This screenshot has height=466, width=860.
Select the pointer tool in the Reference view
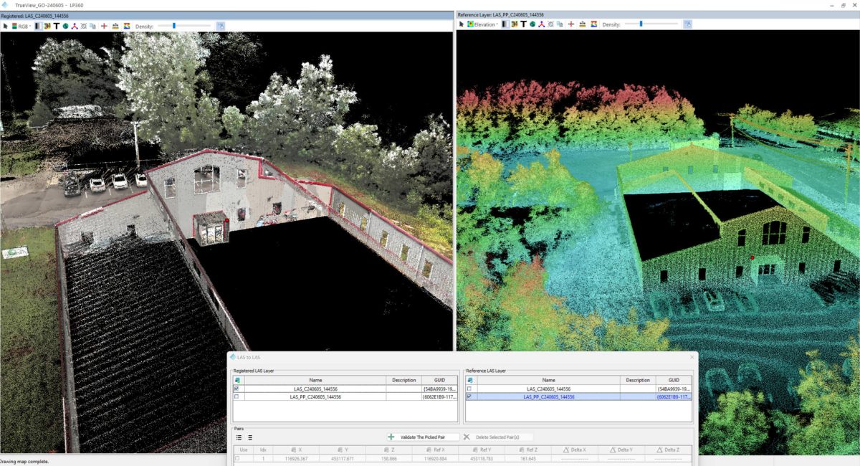tap(461, 24)
